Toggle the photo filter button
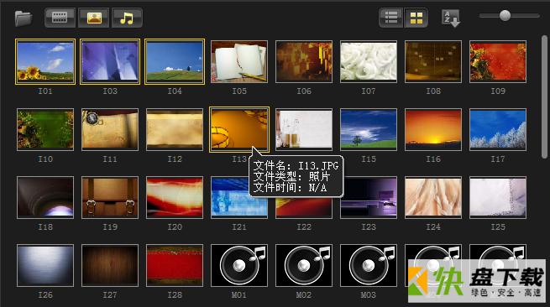This screenshot has height=307, width=550. coord(94,18)
